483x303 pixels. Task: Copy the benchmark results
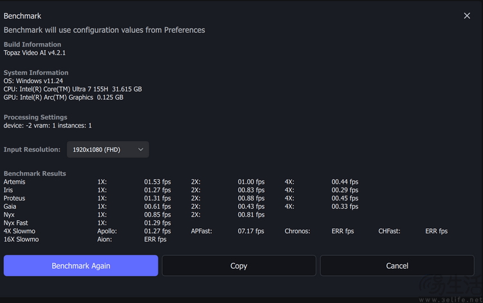point(239,266)
